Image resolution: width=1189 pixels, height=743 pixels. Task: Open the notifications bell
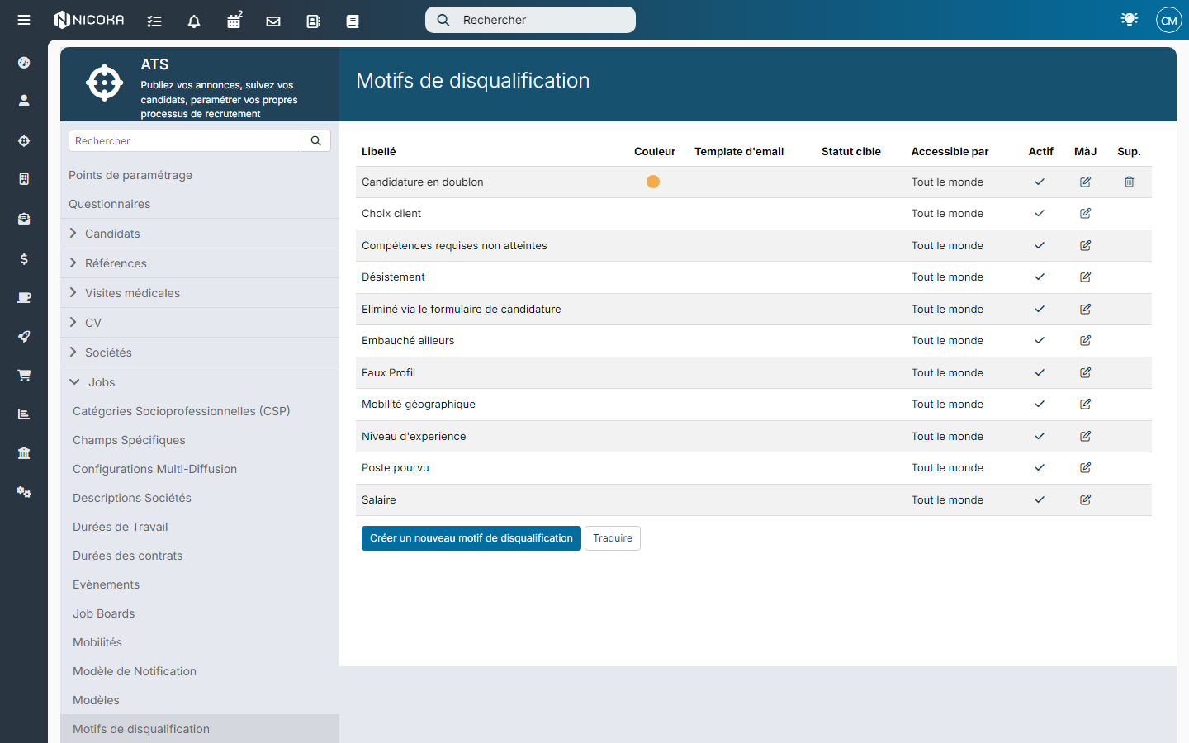coord(194,21)
